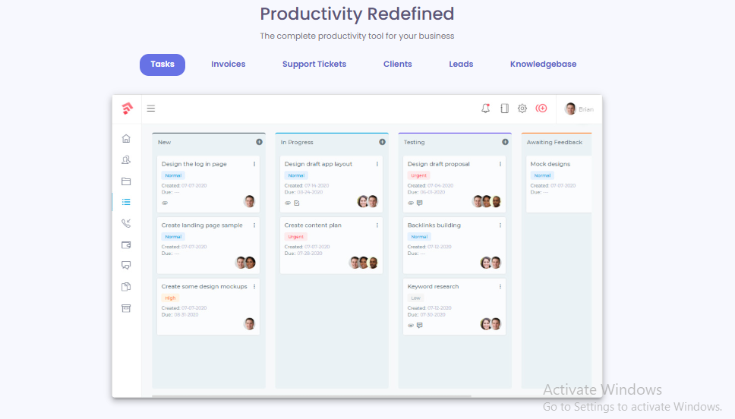This screenshot has height=419, width=735.
Task: Click the red add-new plus icon
Action: (x=541, y=109)
